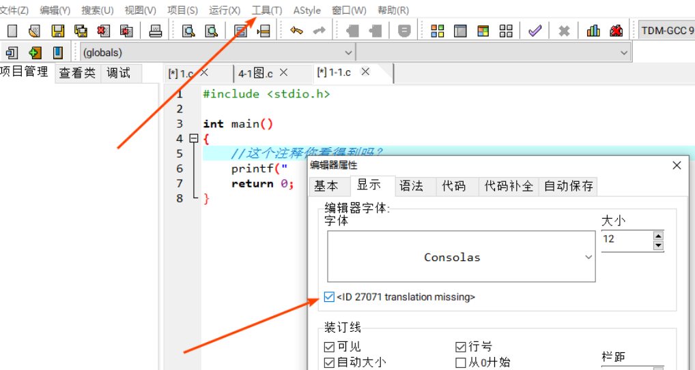Click the green plus insert icon in second toolbar
Image resolution: width=695 pixels, height=370 pixels.
pyautogui.click(x=35, y=52)
